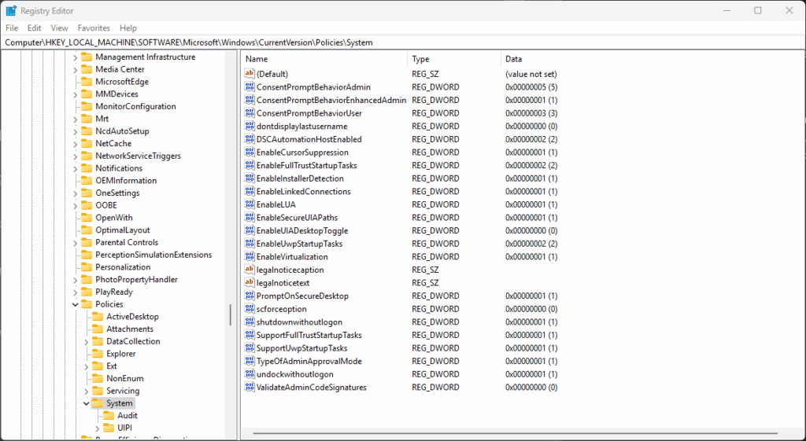This screenshot has height=441, width=806.
Task: Select the EnableLinkedConnections value name
Action: [x=303, y=192]
